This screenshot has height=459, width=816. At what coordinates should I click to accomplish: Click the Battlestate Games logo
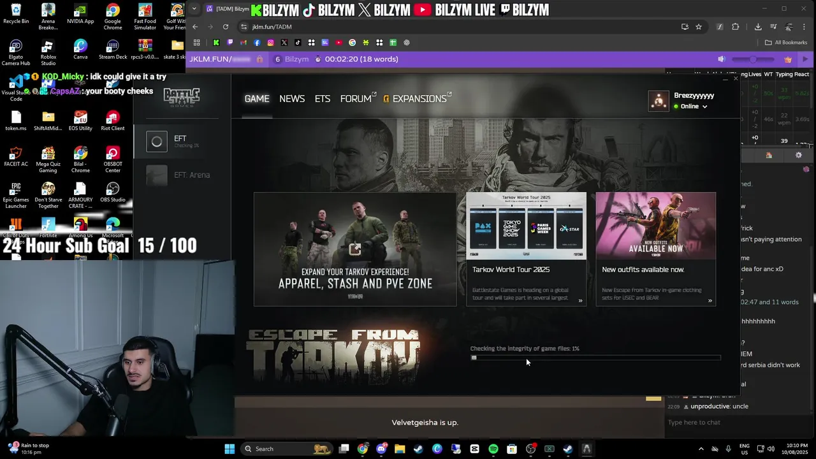tap(182, 96)
